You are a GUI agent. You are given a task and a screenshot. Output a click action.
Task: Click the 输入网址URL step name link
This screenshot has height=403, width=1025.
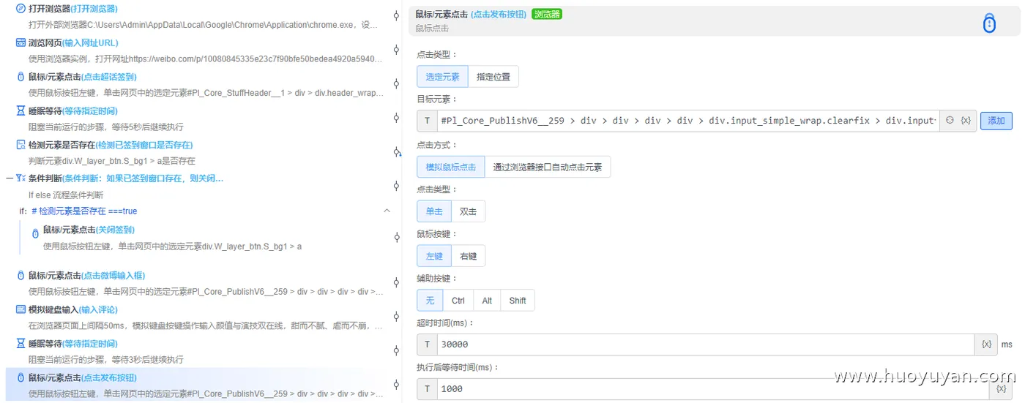point(90,42)
